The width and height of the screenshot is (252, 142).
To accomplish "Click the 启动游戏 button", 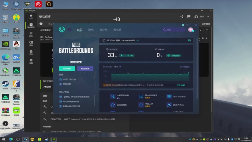I will click(67, 68).
